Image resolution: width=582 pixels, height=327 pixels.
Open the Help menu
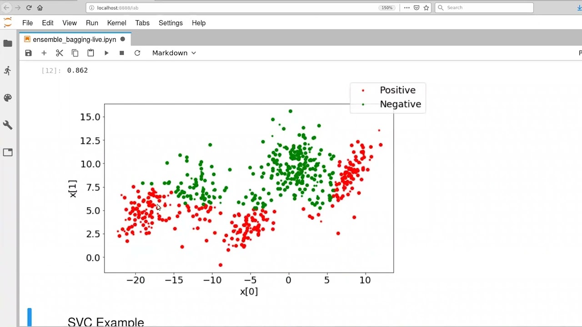[199, 23]
